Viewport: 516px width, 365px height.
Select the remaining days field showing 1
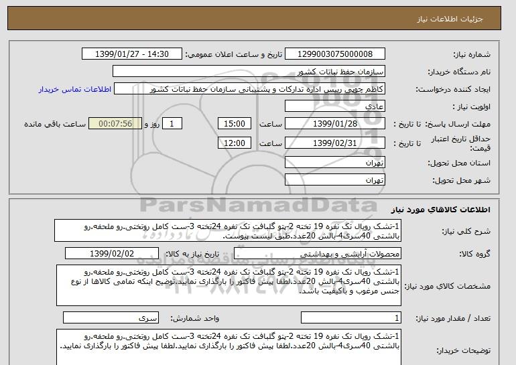(x=173, y=124)
